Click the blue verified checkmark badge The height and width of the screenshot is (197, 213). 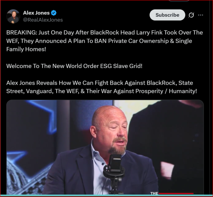[54, 13]
